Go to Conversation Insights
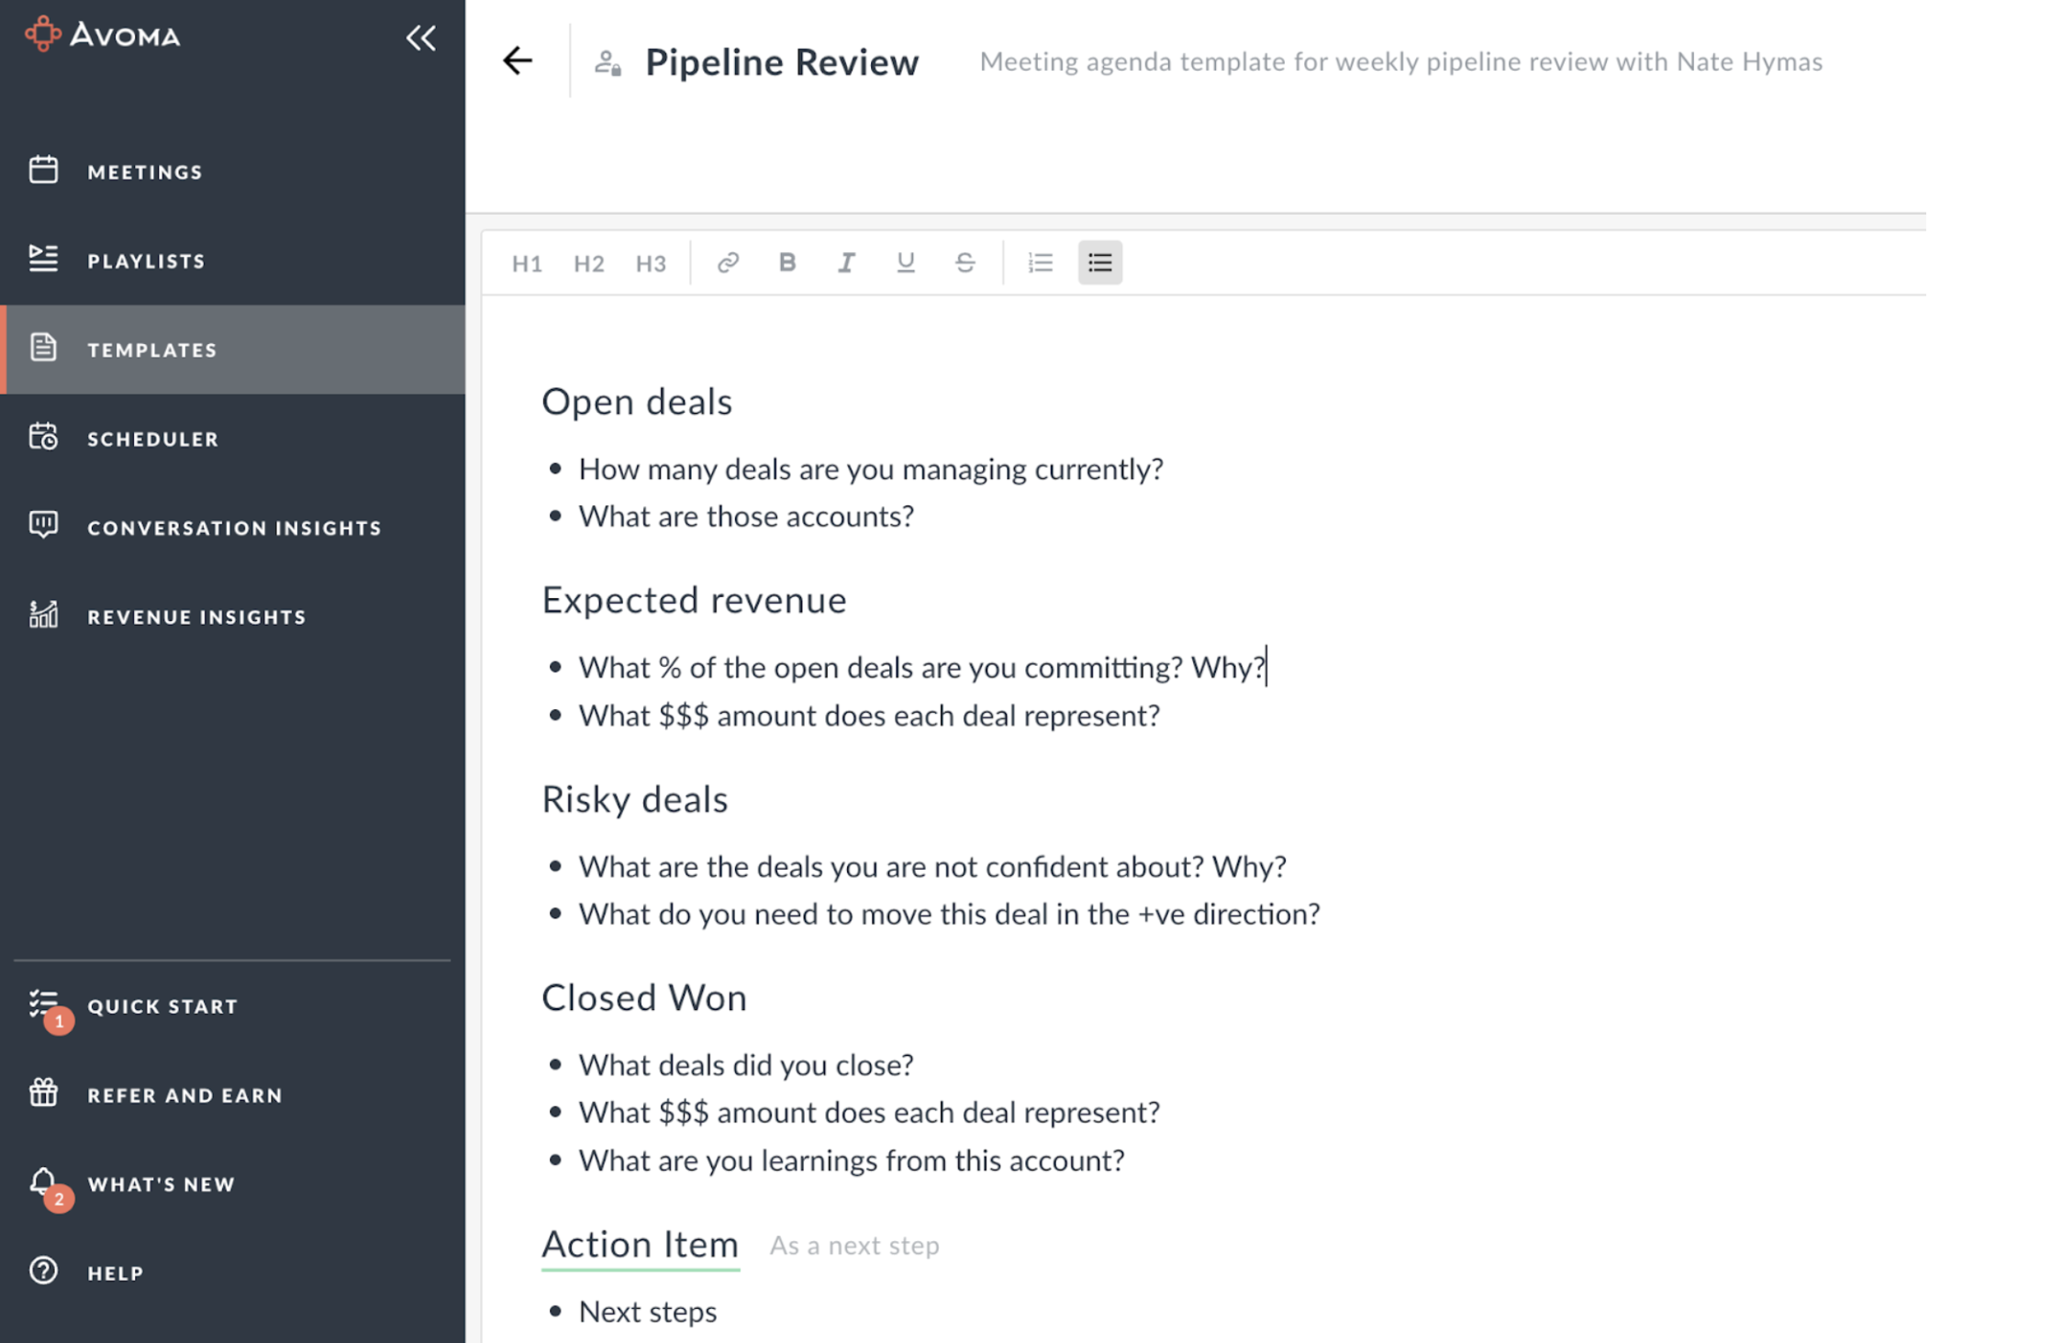 click(234, 527)
